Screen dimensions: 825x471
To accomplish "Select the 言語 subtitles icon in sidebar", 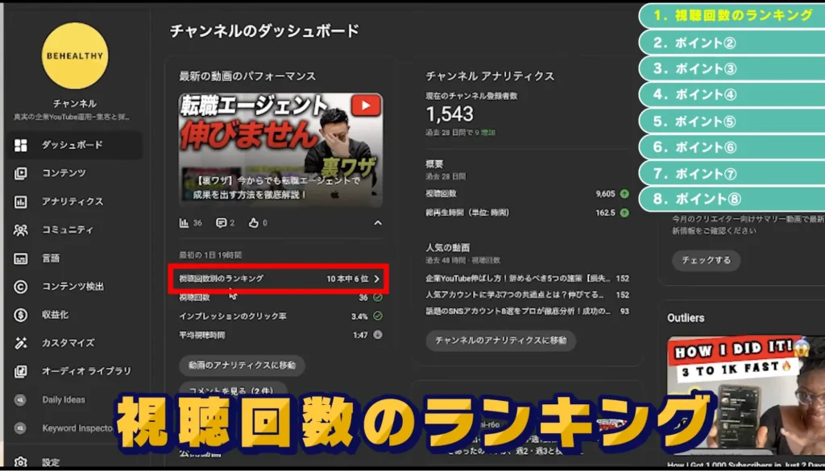I will [21, 258].
